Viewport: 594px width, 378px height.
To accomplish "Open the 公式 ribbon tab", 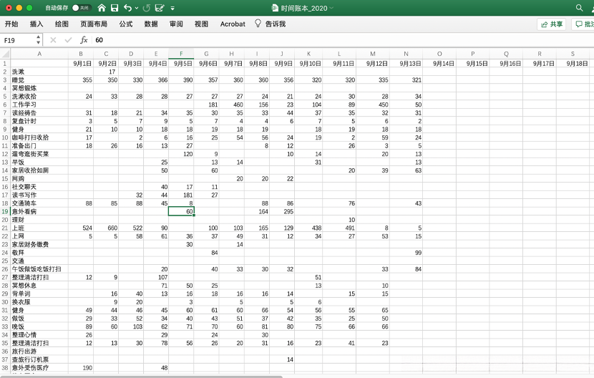I will (126, 24).
